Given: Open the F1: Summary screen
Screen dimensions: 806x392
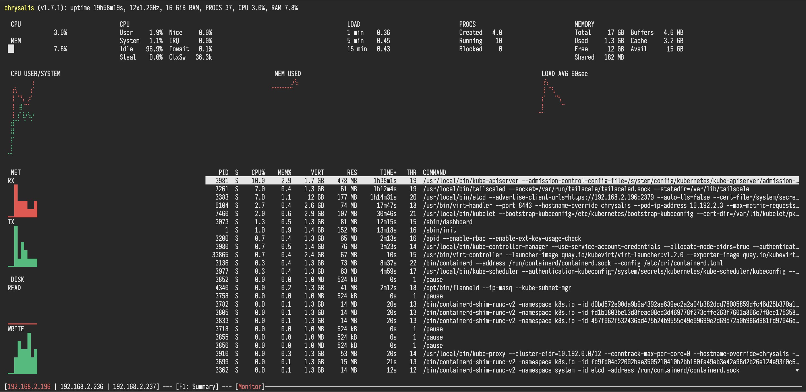Looking at the screenshot, I should 197,387.
